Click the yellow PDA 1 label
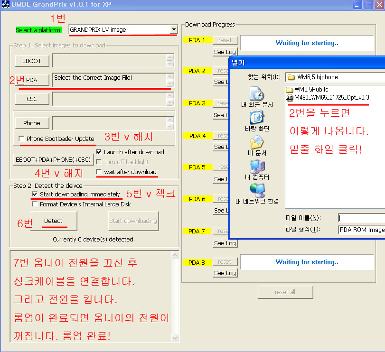 [x=197, y=40]
